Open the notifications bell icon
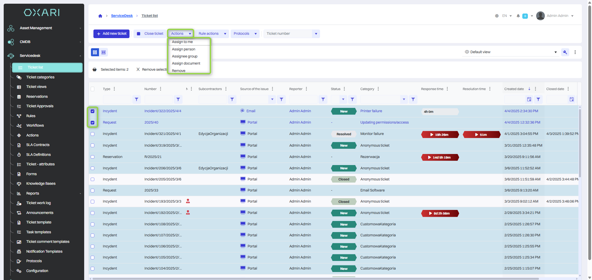Screen dimensions: 592x280 pos(518,16)
